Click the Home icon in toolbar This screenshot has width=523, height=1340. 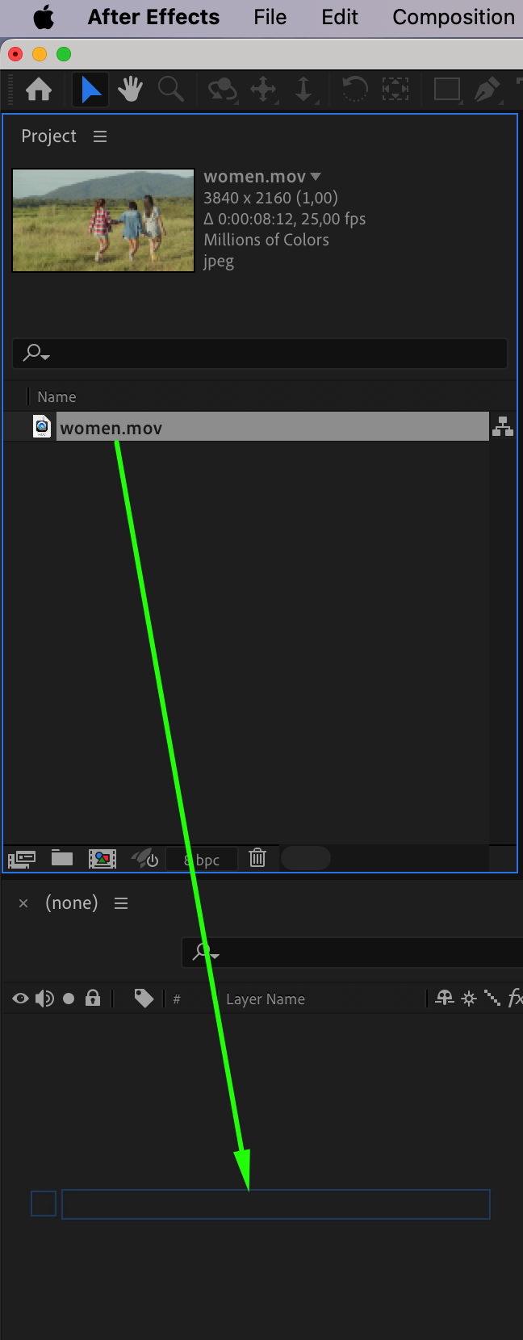(39, 89)
